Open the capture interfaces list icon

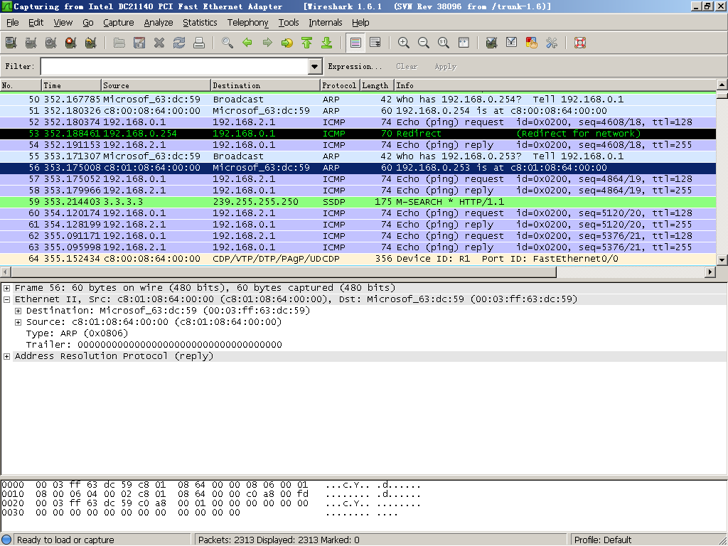point(11,43)
